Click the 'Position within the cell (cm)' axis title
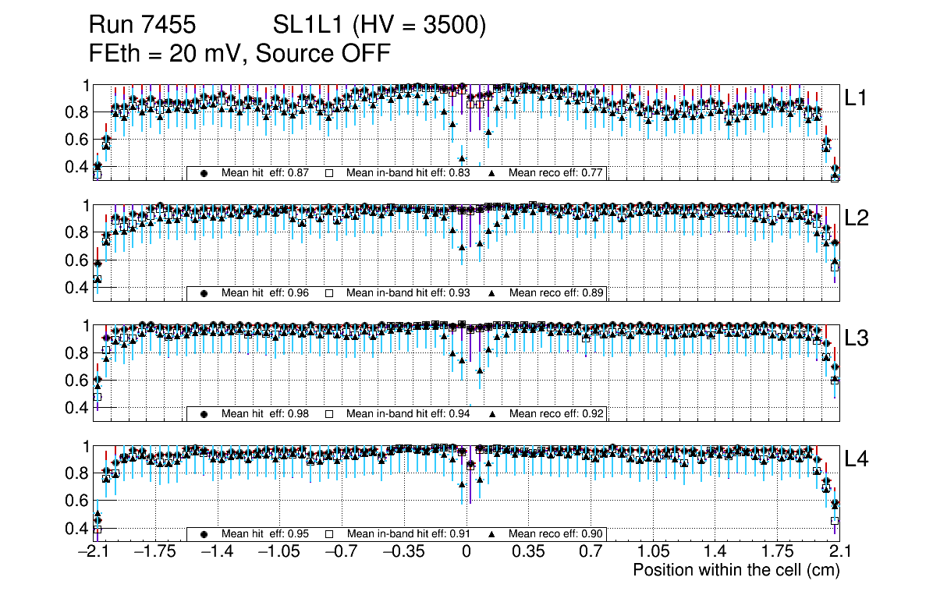933x602 pixels. (736, 570)
